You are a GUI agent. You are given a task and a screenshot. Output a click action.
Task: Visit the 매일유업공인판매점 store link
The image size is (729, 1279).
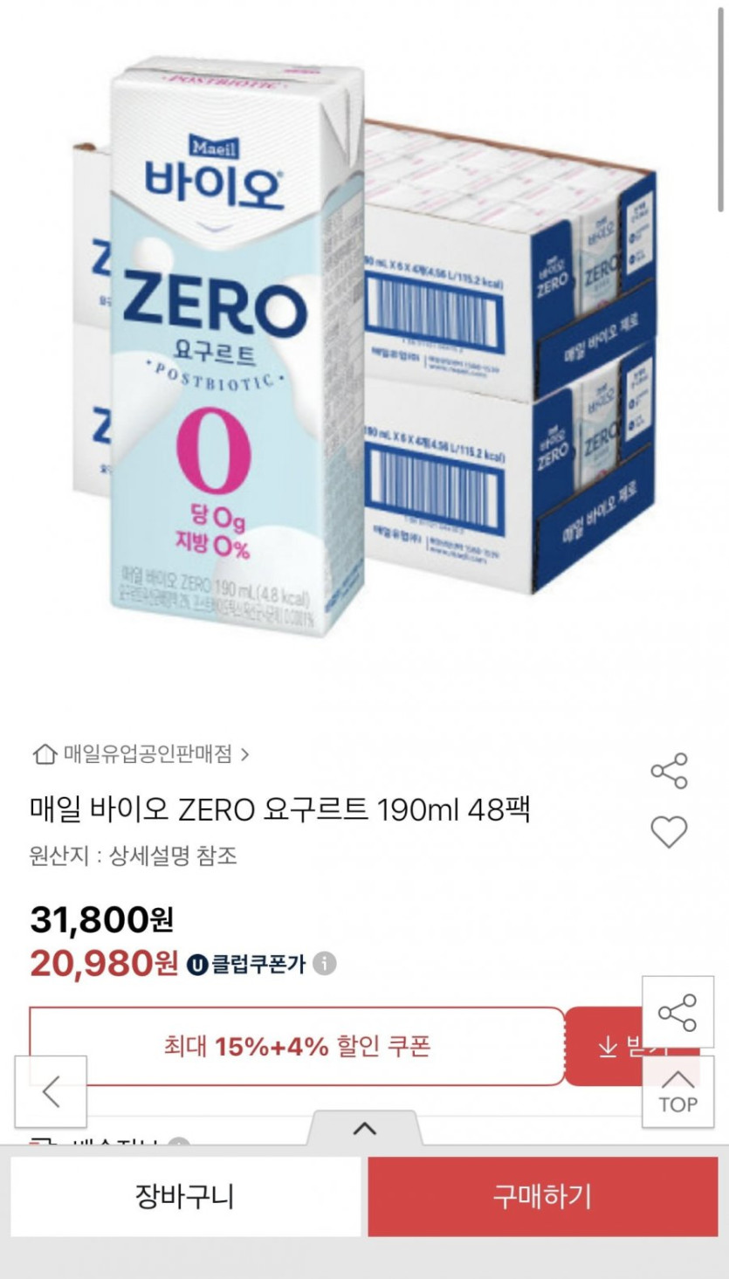tap(148, 753)
